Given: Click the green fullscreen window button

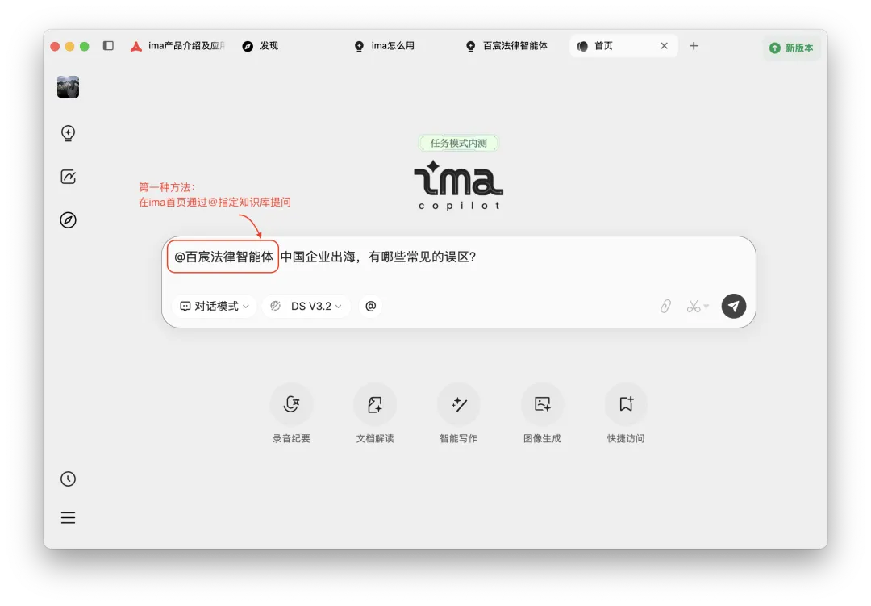Looking at the screenshot, I should (85, 46).
